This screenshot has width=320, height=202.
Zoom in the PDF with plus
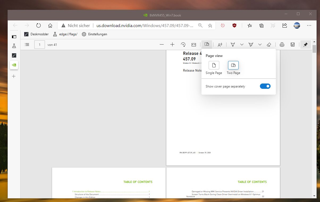pyautogui.click(x=172, y=45)
